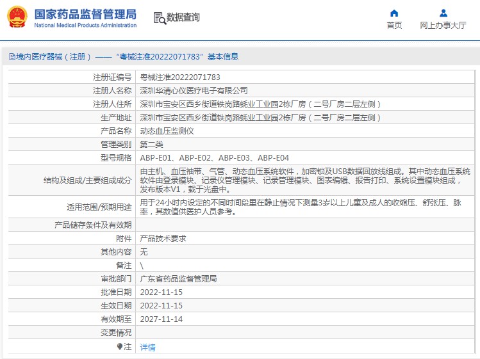Open the 数据查询 search icon
The width and height of the screenshot is (480, 359).
(160, 19)
